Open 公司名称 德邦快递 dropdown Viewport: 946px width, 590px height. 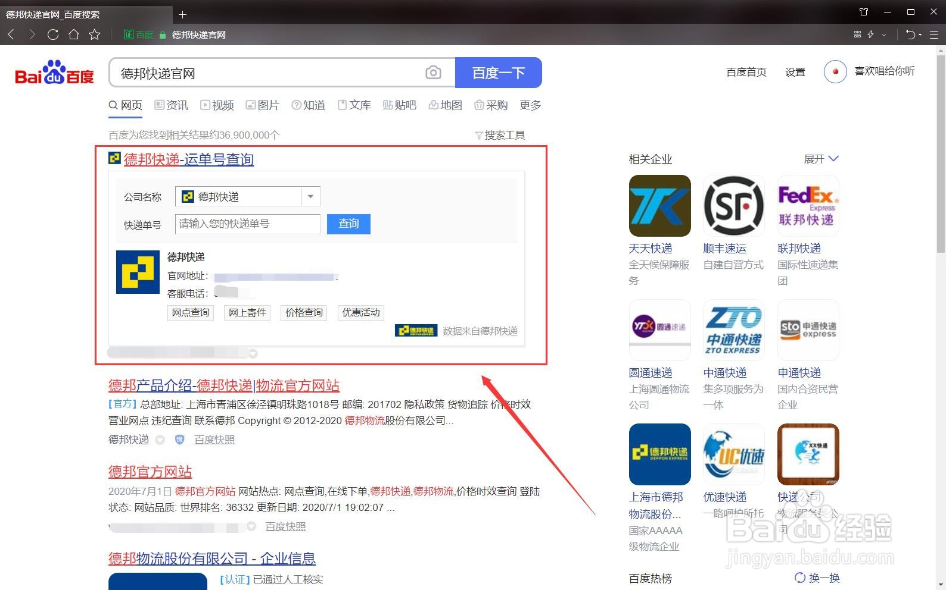point(247,196)
